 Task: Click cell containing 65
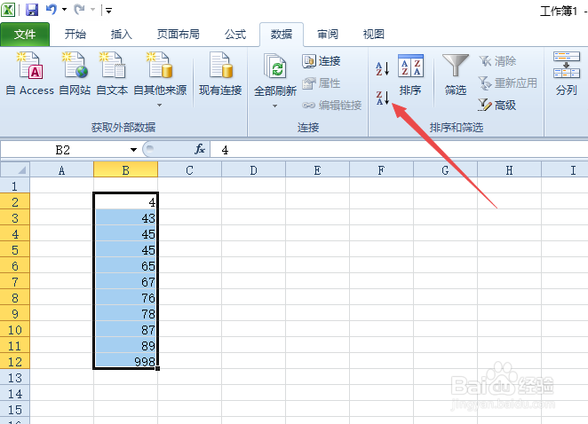point(125,266)
